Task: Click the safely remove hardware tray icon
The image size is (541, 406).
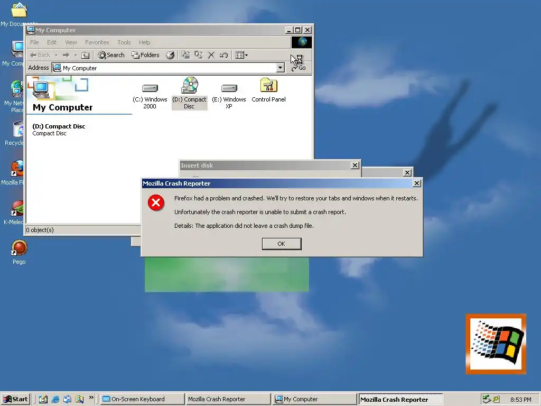Action: click(487, 399)
